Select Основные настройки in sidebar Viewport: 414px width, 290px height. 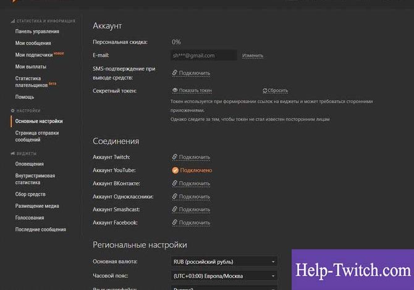click(x=39, y=121)
